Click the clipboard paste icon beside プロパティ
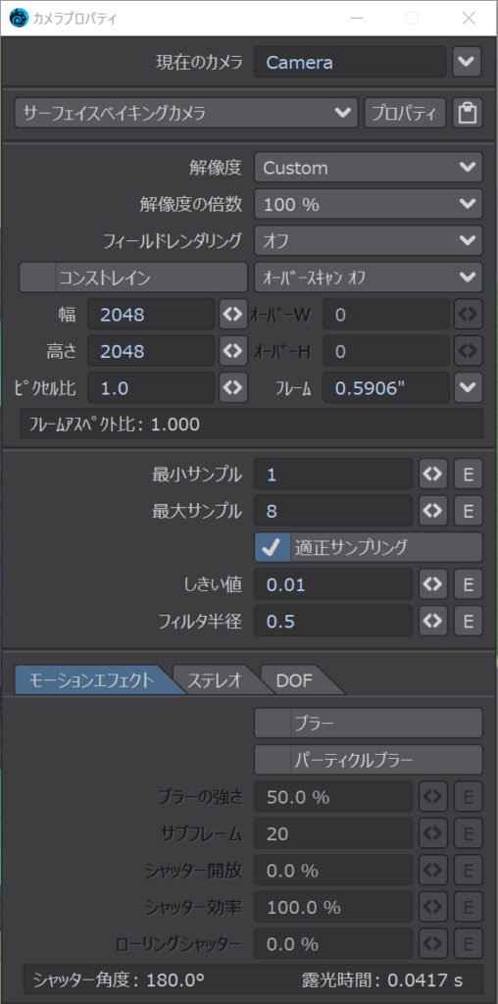Viewport: 498px width, 1004px height. pos(468,114)
